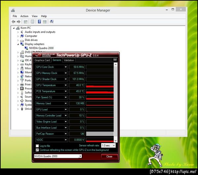Open the GPU Shader Clock sensor dropdown
This screenshot has height=175, width=198.
pos(66,79)
